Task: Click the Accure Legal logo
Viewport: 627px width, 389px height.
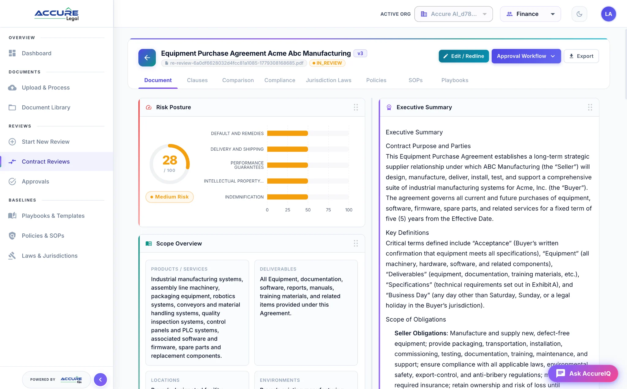Action: (56, 14)
